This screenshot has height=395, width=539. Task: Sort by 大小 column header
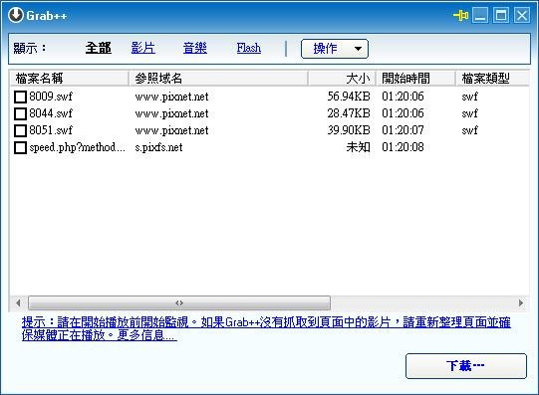[342, 79]
